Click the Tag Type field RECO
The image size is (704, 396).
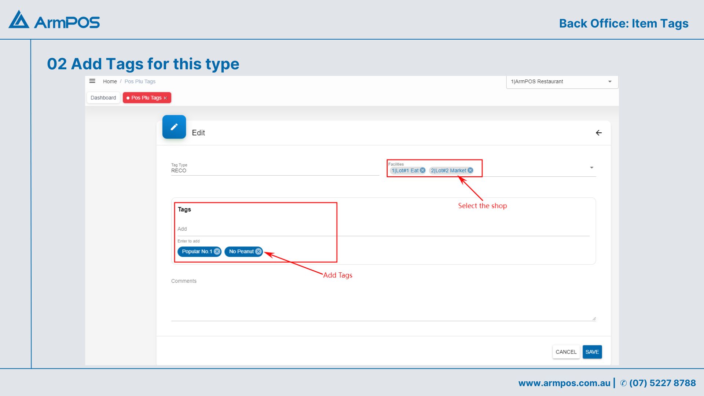tap(274, 170)
